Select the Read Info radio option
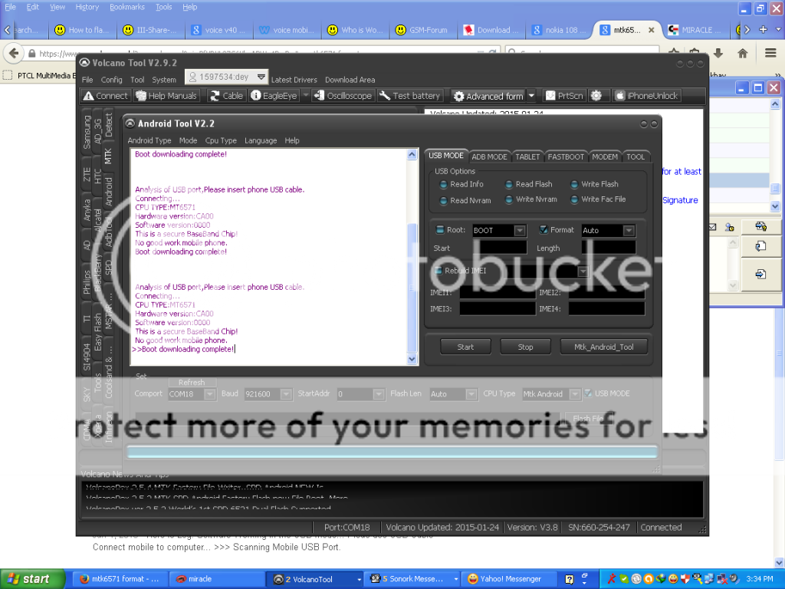Screen dimensions: 785x589 pos(444,184)
